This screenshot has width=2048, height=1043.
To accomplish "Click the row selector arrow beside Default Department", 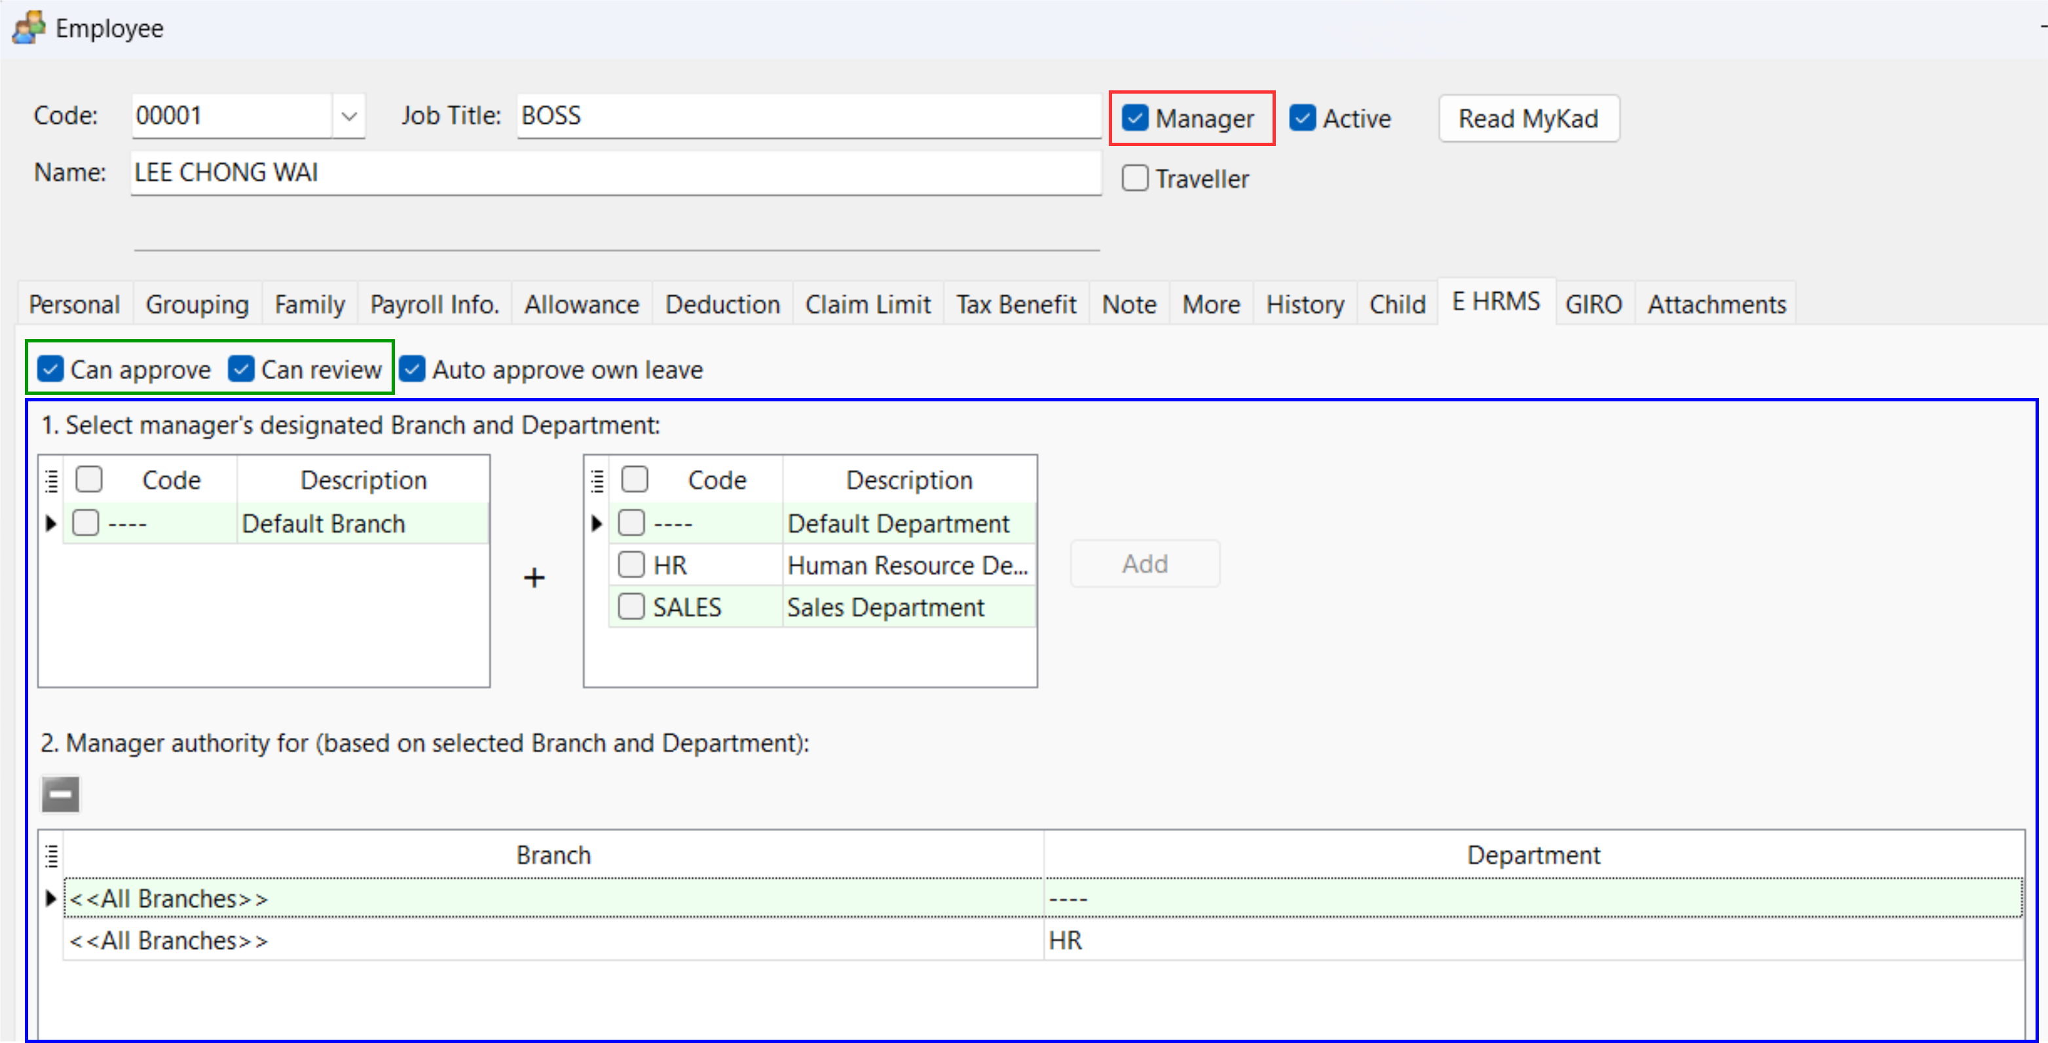I will [x=596, y=523].
